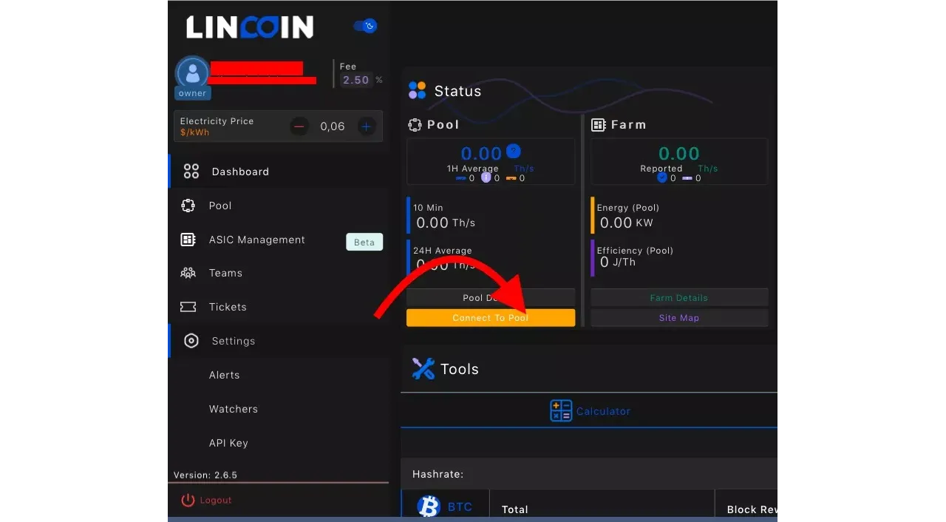Click the Hashrate: label

pyautogui.click(x=438, y=475)
